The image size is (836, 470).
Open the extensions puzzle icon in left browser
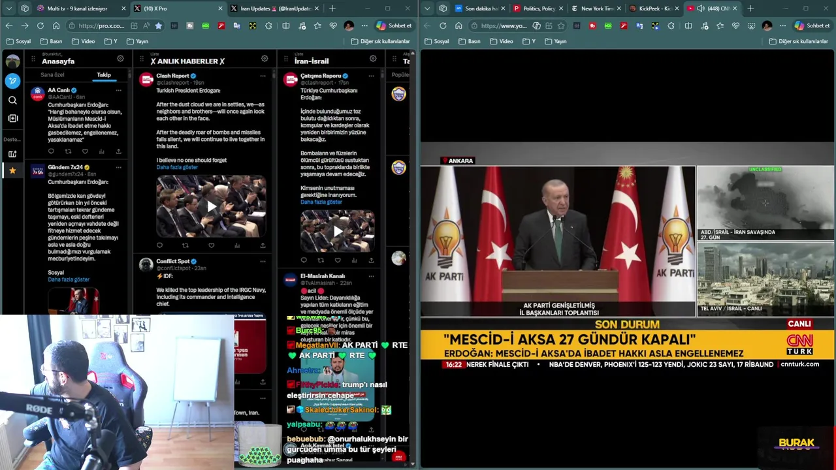268,25
